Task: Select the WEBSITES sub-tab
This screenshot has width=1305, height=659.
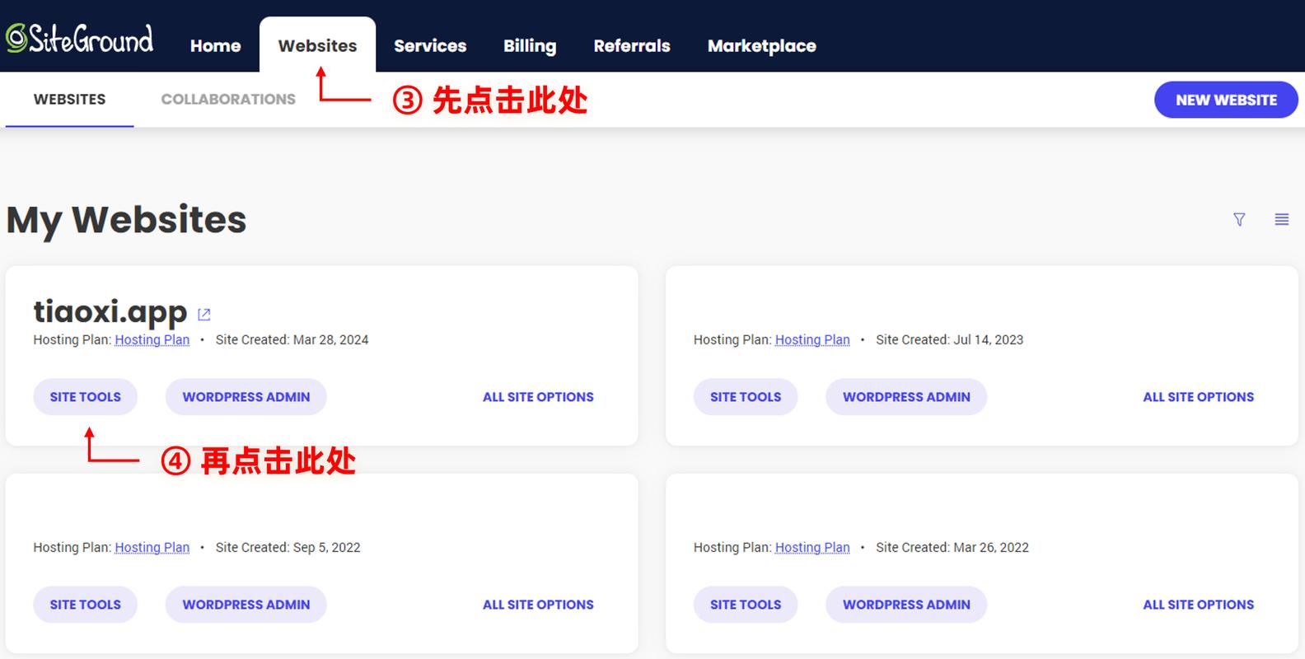Action: (x=69, y=100)
